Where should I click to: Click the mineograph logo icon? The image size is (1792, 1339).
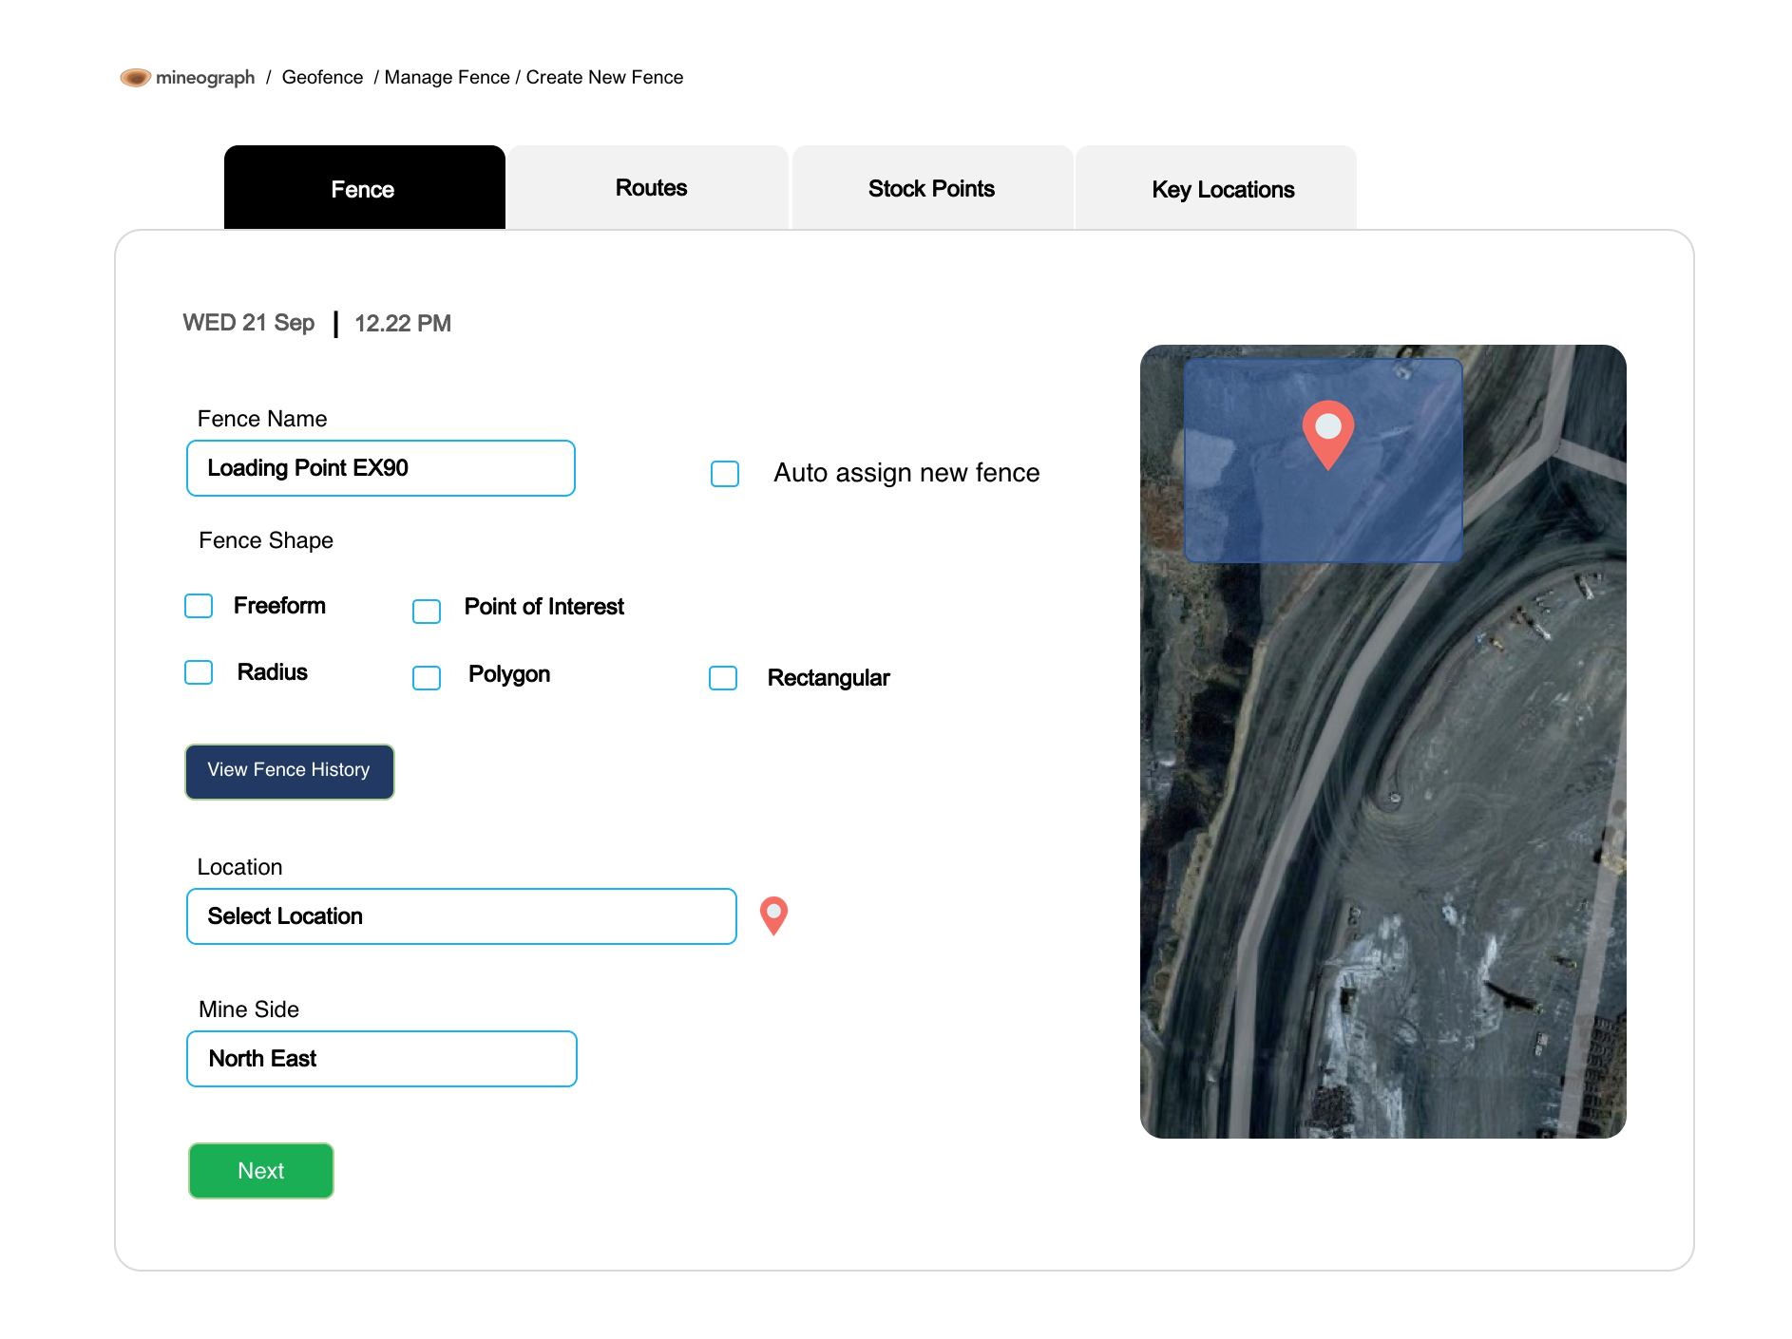pos(135,77)
